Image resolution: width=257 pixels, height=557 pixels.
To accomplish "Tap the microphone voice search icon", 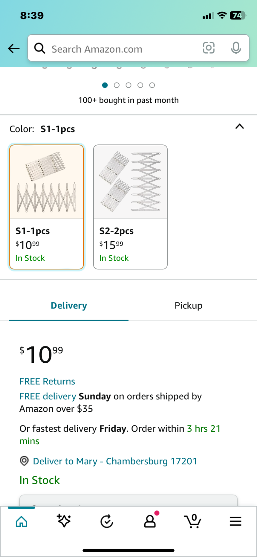I will 236,48.
